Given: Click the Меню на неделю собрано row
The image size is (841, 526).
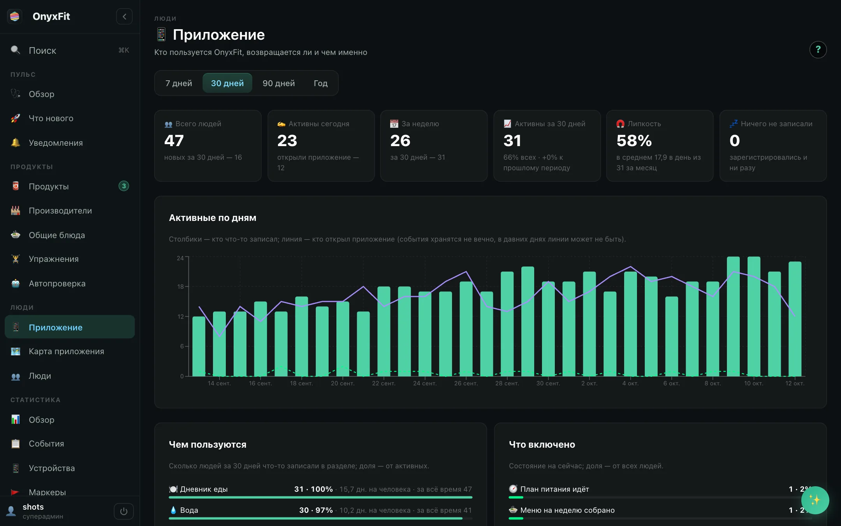Looking at the screenshot, I should 660,513.
